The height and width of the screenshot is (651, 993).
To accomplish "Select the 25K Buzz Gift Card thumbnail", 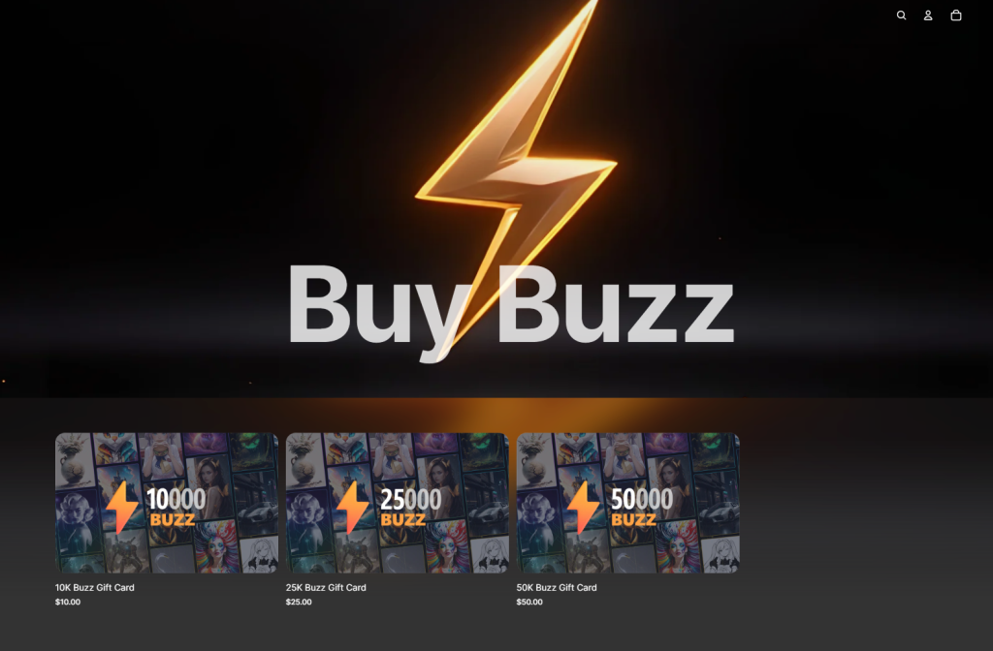I will point(397,503).
